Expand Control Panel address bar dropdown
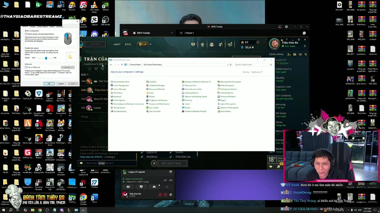 click(x=228, y=64)
